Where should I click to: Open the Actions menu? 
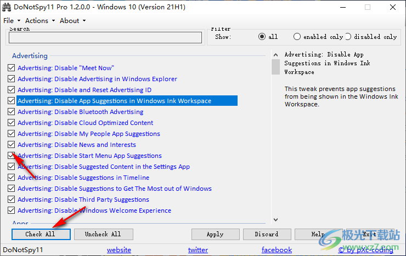pyautogui.click(x=40, y=21)
